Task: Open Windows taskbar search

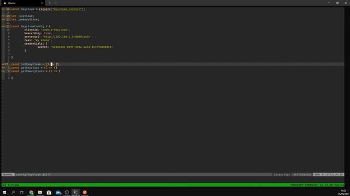Action: click(x=13, y=192)
